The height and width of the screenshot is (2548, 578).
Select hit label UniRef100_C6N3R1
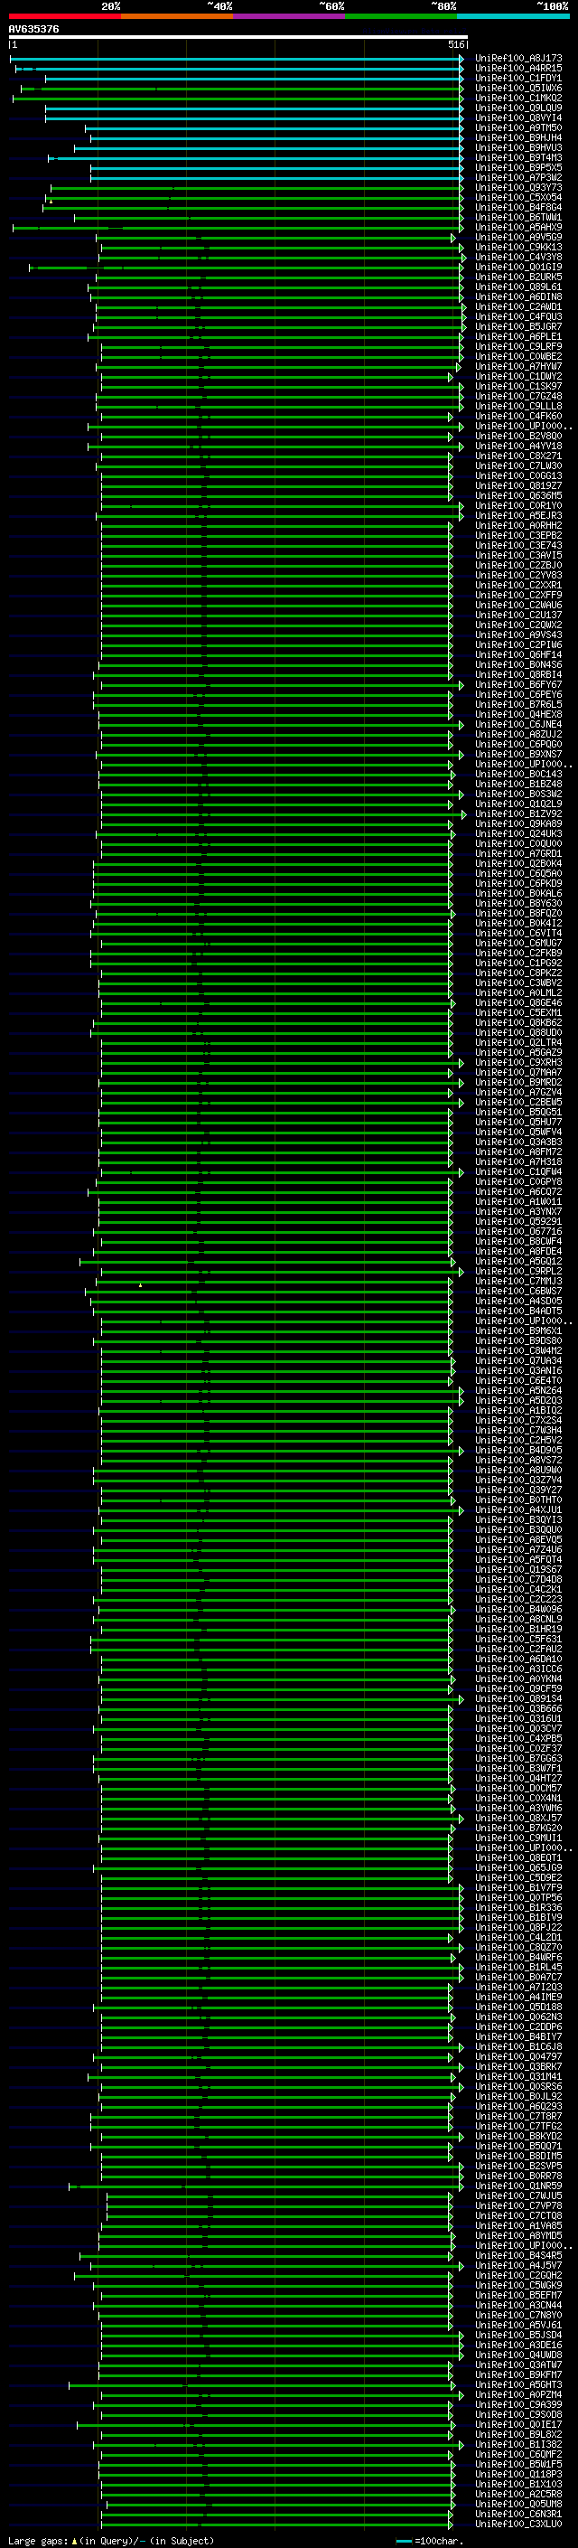(518, 2513)
